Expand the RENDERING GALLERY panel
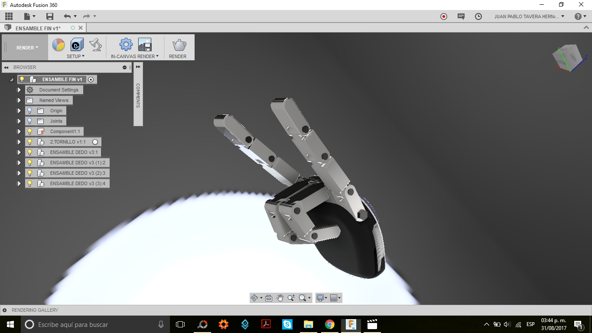The height and width of the screenshot is (333, 592). pyautogui.click(x=4, y=310)
